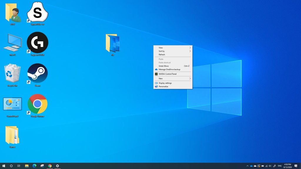Screen dimensions: 301x169
Task: Expand the Sort by submenu
Action: pyautogui.click(x=173, y=51)
